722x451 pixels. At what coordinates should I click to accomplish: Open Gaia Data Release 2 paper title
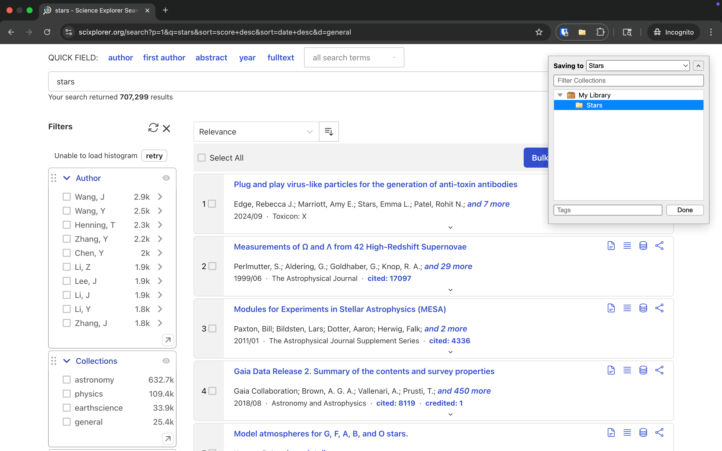[x=364, y=371]
